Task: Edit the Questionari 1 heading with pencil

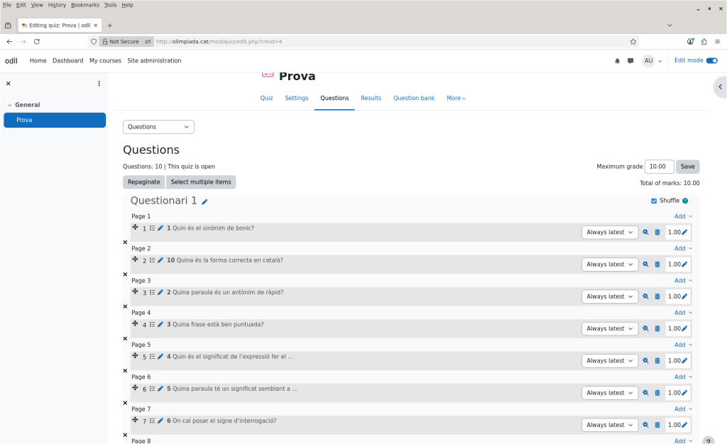Action: [x=204, y=202]
